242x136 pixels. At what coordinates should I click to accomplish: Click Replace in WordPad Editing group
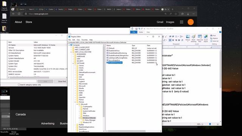(x=214, y=39)
